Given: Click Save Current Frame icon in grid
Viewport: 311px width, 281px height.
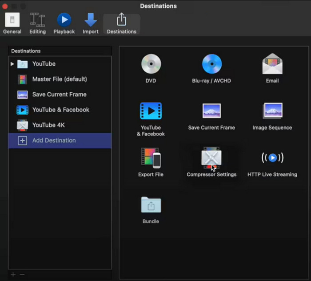Looking at the screenshot, I should (211, 111).
